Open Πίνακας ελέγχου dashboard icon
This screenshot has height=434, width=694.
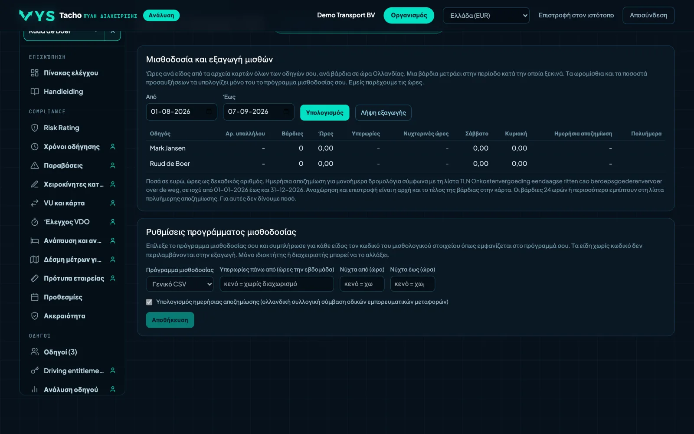click(35, 73)
